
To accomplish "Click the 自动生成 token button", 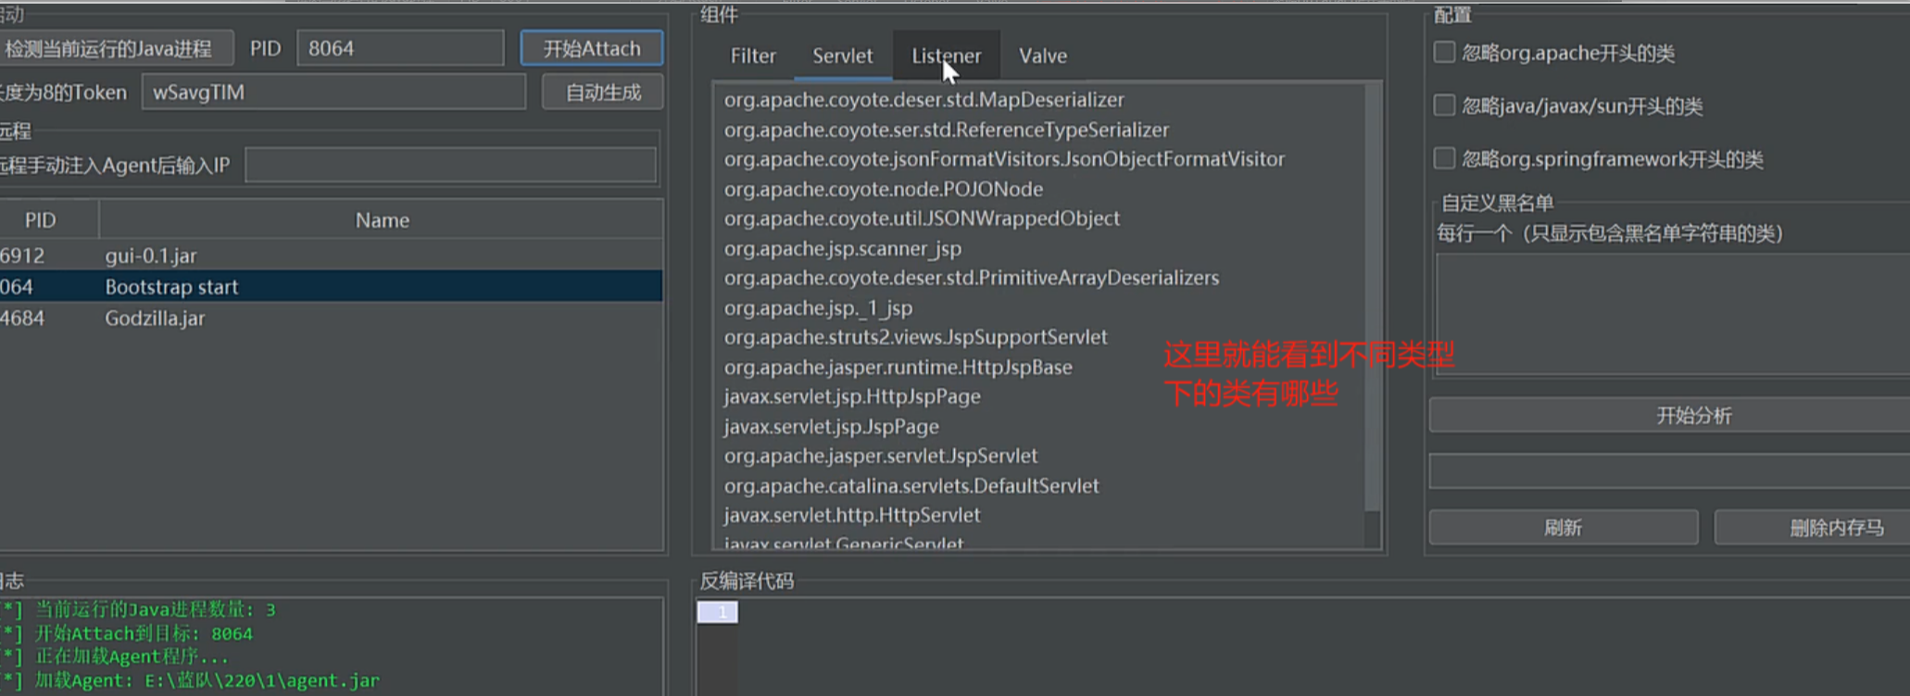I will coord(603,93).
